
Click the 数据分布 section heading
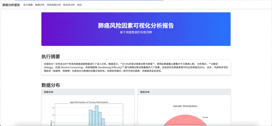pos(51,85)
